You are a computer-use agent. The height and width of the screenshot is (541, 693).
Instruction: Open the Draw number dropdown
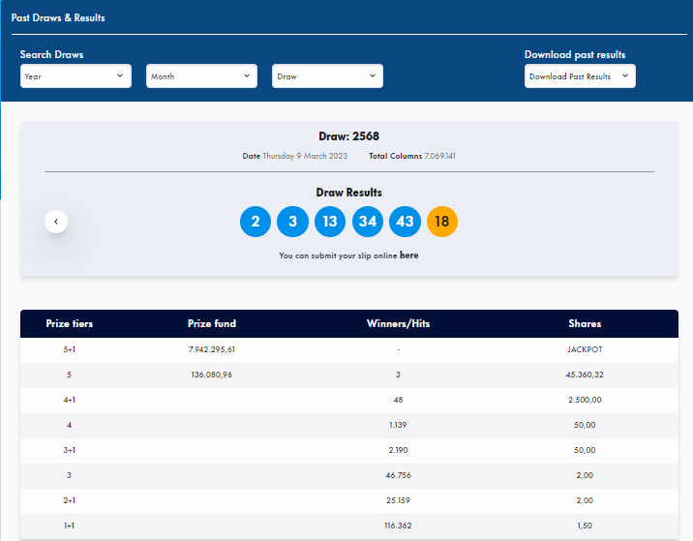pos(327,76)
